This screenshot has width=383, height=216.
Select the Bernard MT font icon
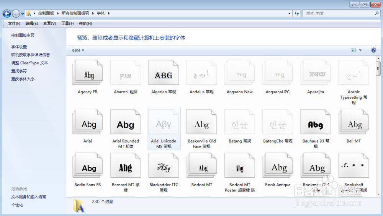[126, 166]
